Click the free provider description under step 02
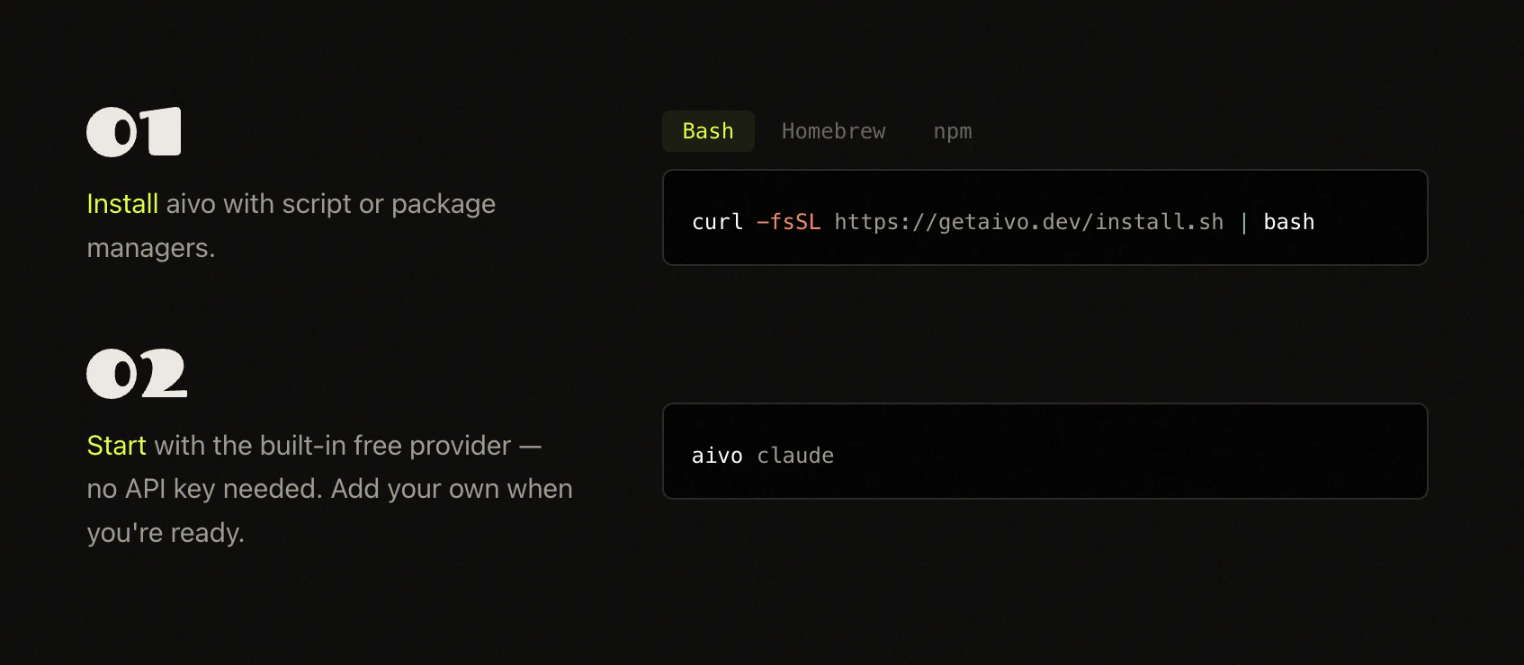 coord(329,488)
